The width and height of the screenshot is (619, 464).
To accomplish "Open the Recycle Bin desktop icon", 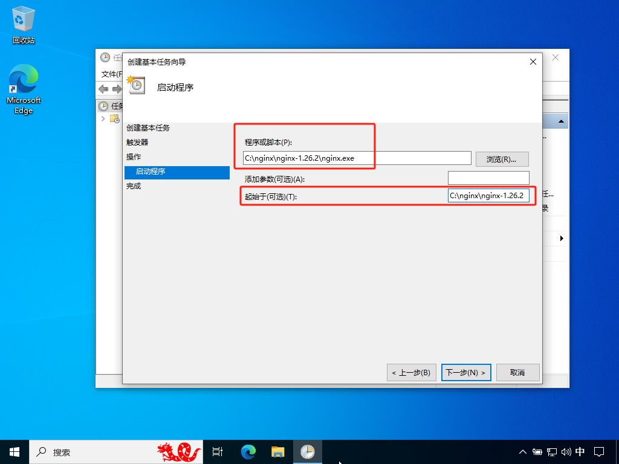I will (24, 25).
